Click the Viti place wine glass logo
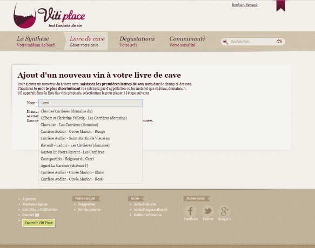This screenshot has height=248, width=315. (x=25, y=17)
